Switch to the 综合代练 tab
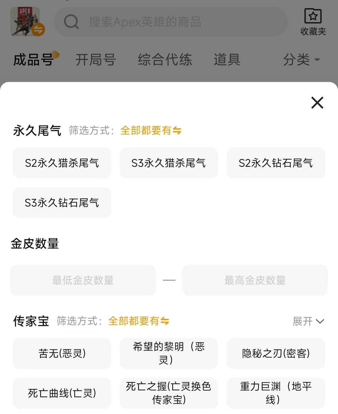This screenshot has height=414, width=338. (165, 59)
